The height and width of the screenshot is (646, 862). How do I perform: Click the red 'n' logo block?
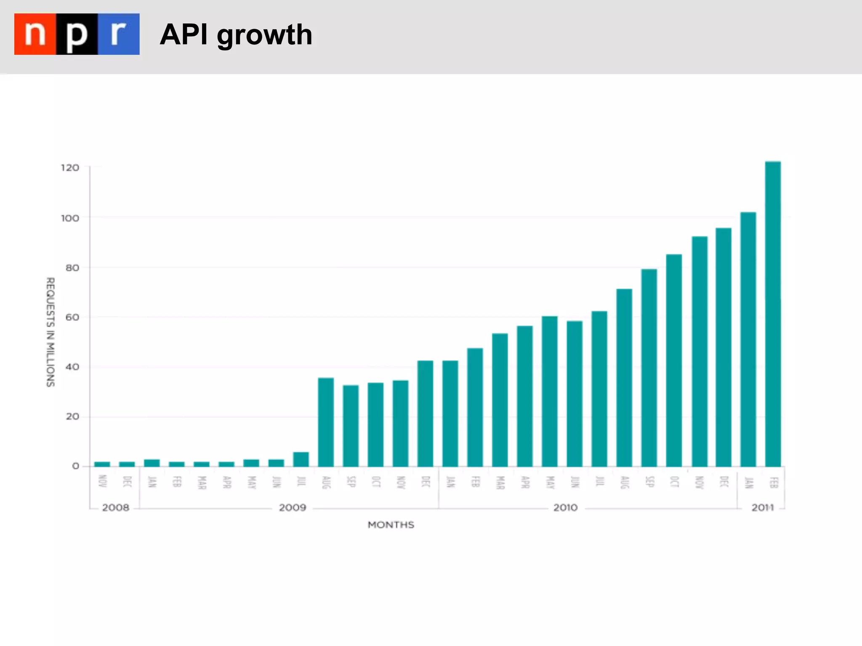[35, 34]
